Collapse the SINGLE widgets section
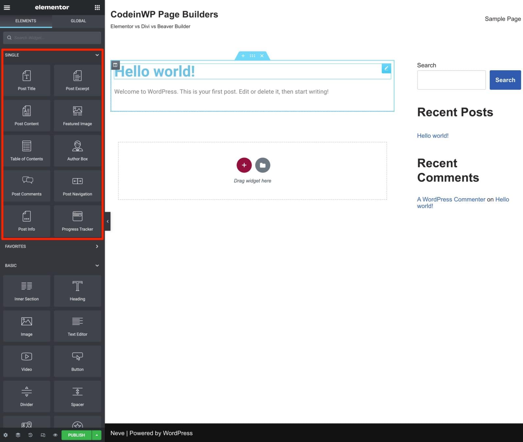This screenshot has height=442, width=523. 97,55
